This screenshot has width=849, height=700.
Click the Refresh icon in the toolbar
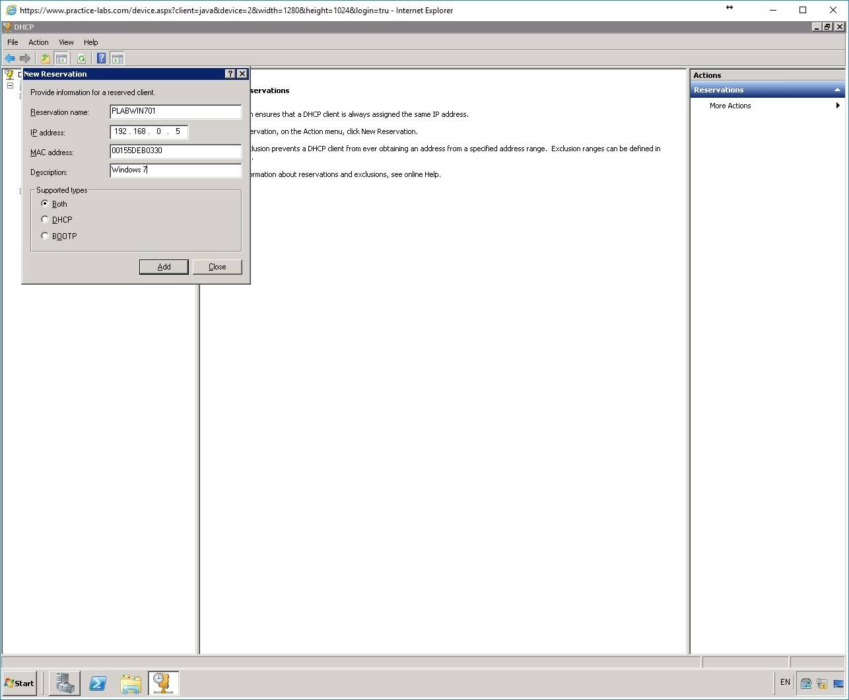point(81,58)
